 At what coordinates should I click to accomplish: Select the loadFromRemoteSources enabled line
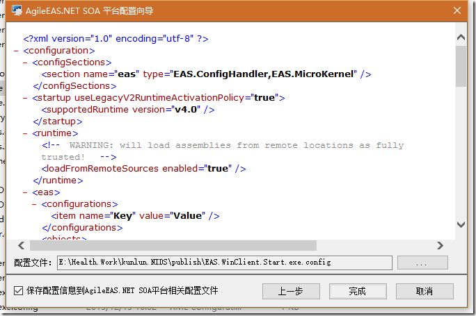[143, 169]
